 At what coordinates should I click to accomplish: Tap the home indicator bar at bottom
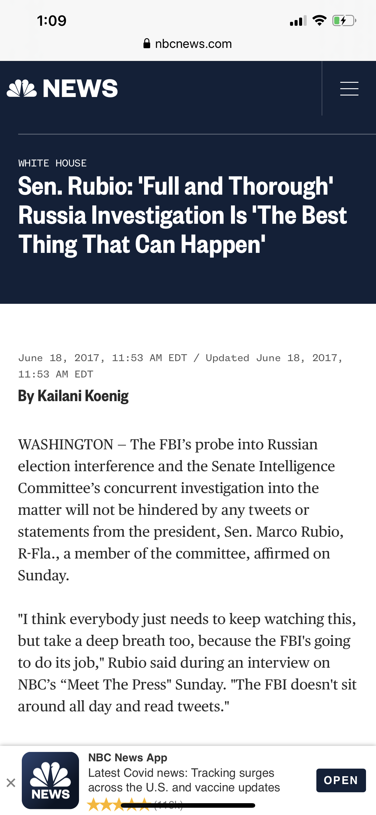click(188, 806)
